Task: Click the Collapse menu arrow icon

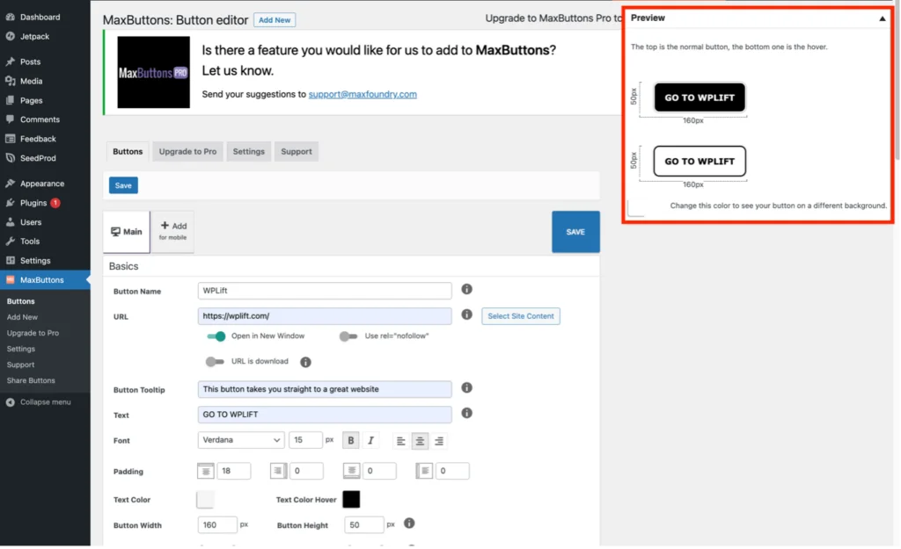Action: tap(11, 402)
